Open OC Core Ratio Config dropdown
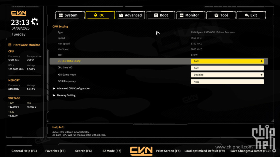The image size is (280, 157). click(x=227, y=61)
